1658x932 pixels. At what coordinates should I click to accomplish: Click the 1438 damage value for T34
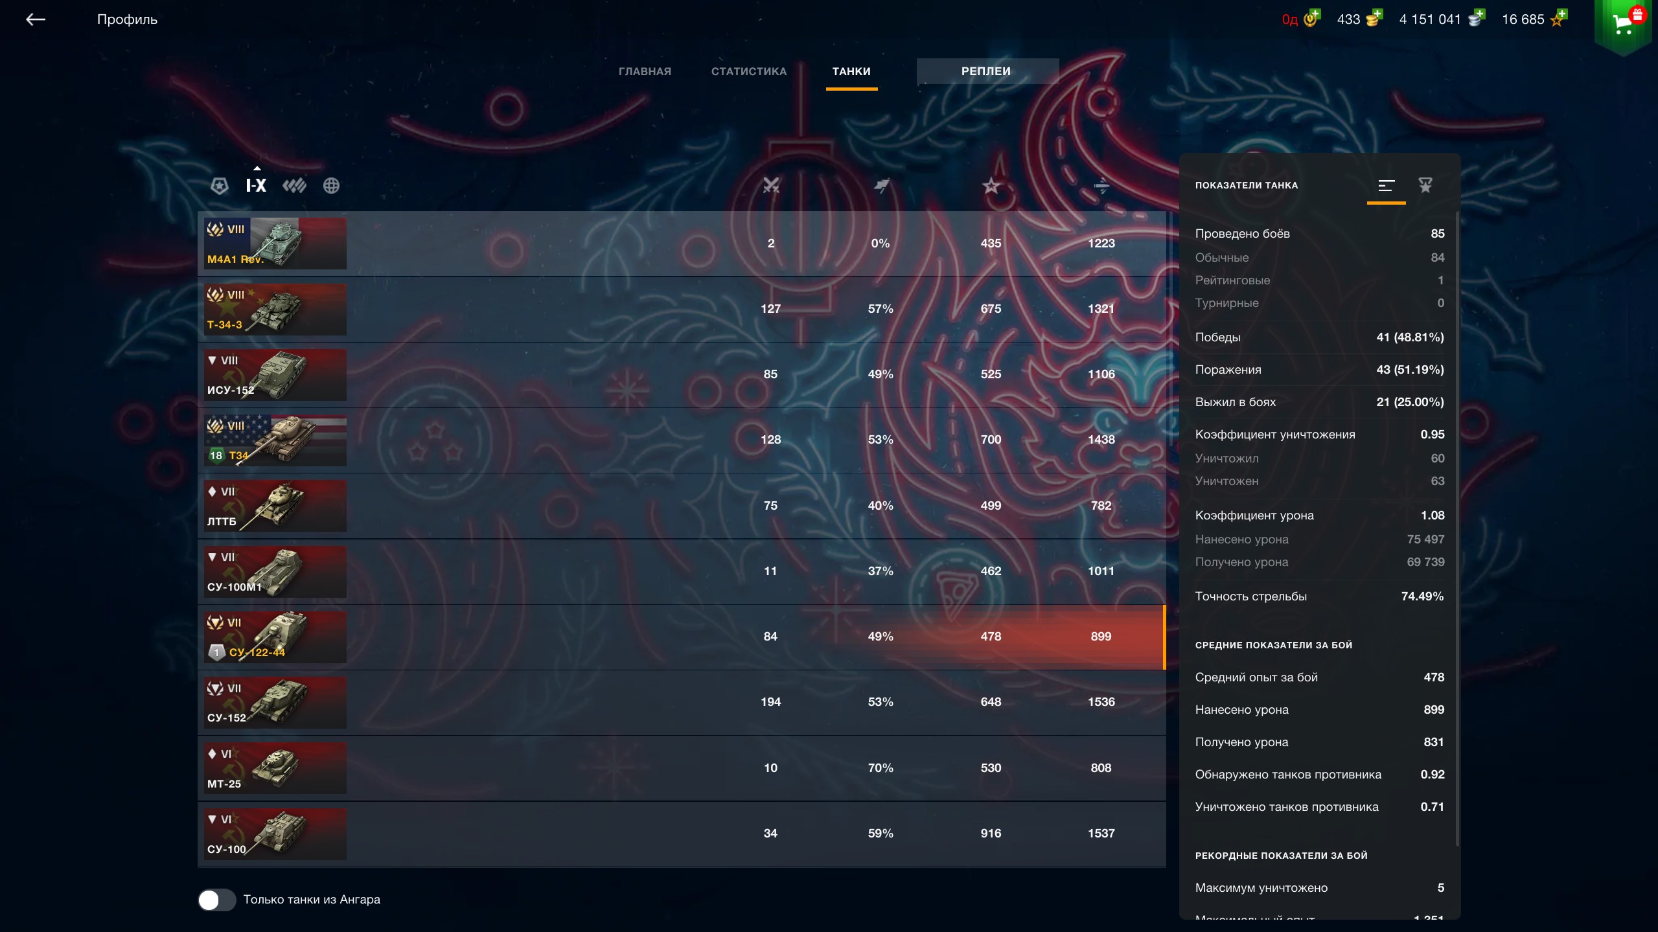coord(1101,440)
